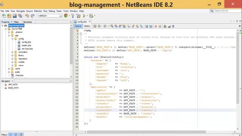Open the File menu

[x=2, y=11]
